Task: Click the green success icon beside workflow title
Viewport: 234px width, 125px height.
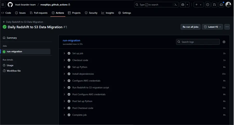Action: tap(5, 27)
